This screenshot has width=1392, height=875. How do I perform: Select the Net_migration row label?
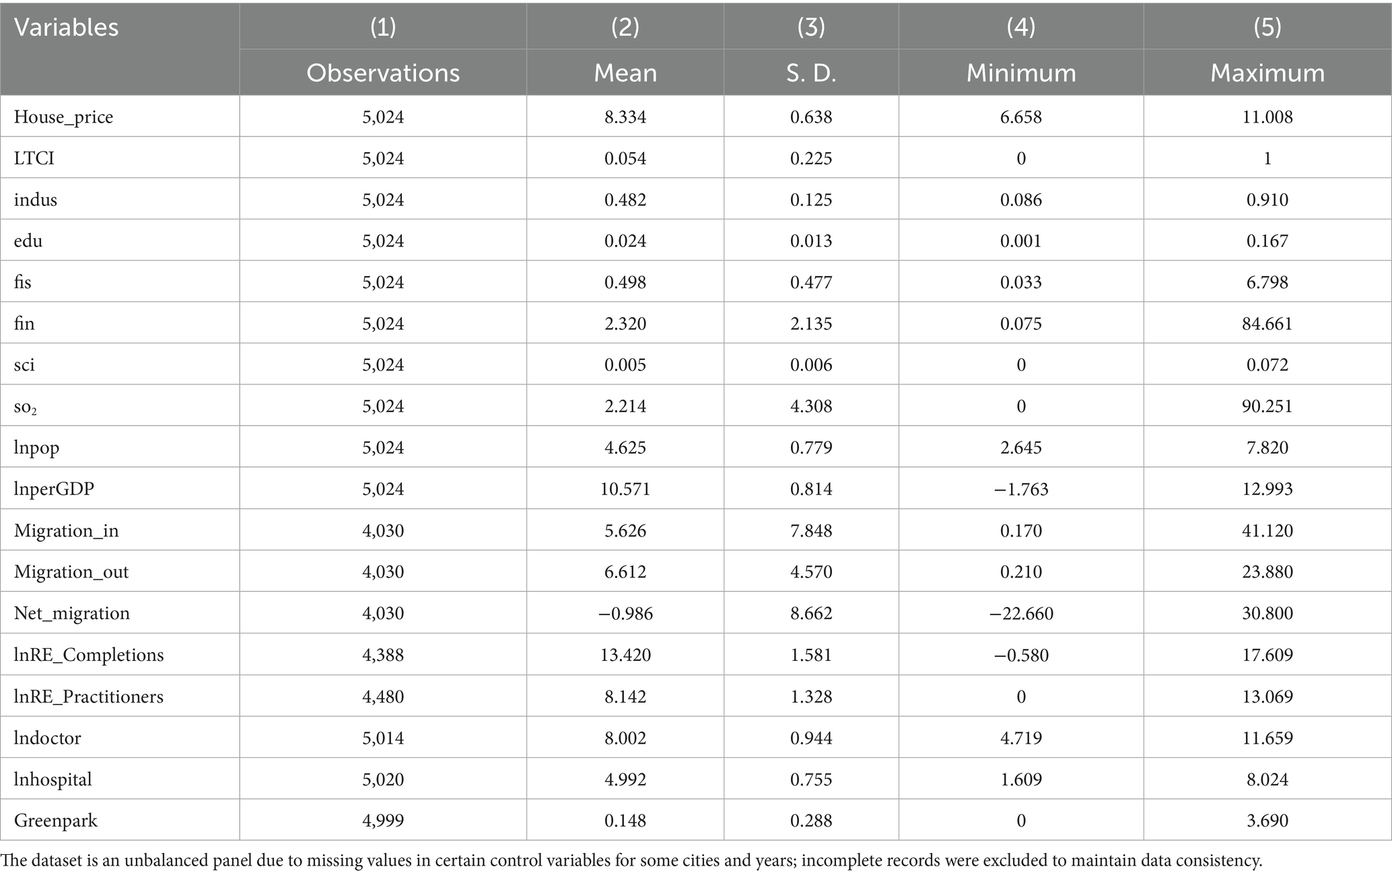[72, 613]
